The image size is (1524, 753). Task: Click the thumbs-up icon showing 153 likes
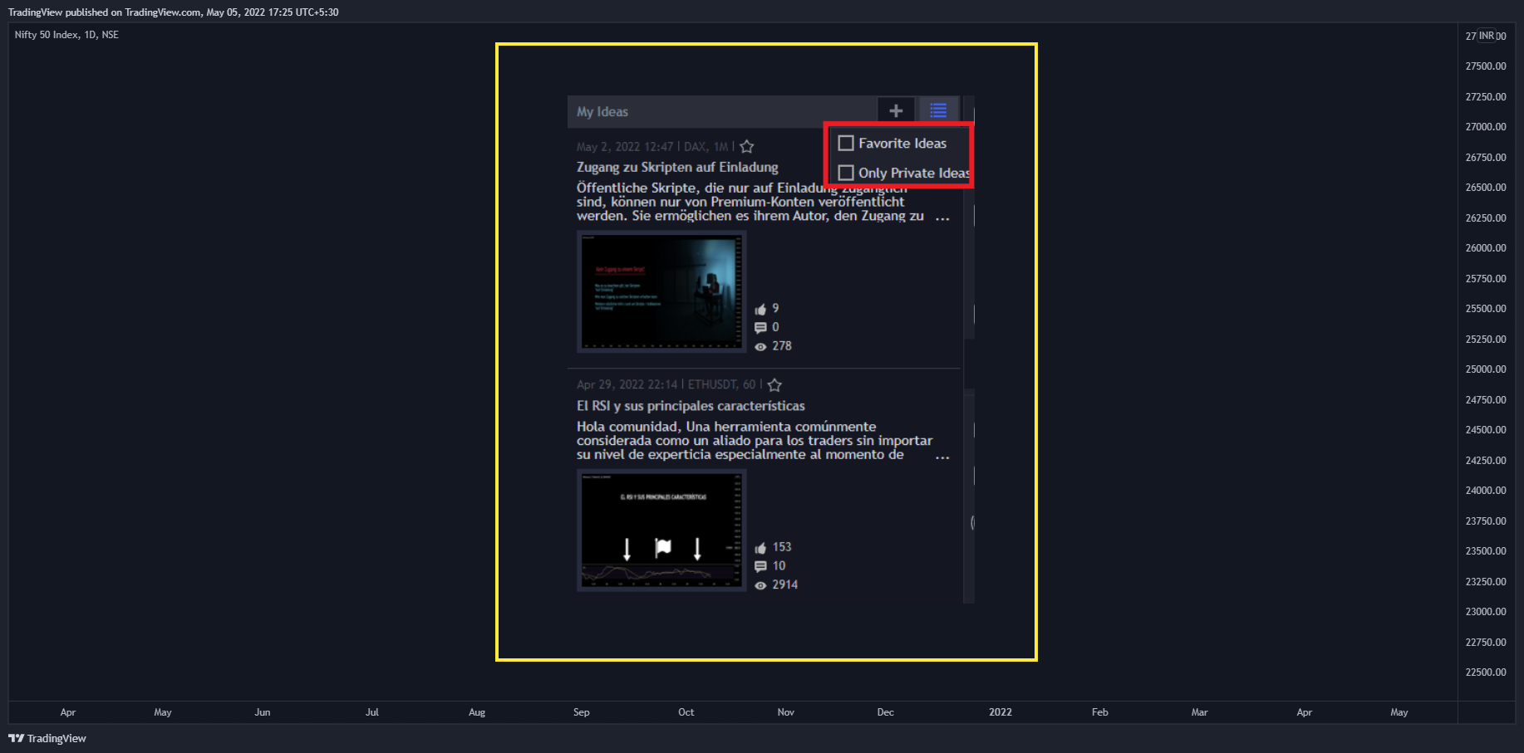pos(760,548)
